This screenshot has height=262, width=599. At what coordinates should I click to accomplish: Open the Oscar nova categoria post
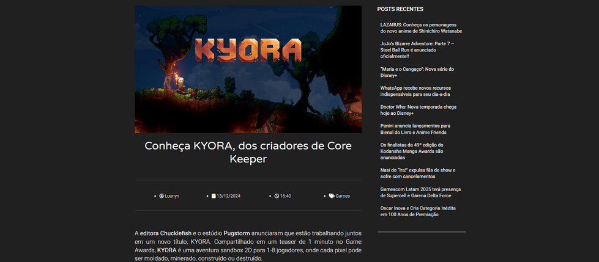(418, 211)
